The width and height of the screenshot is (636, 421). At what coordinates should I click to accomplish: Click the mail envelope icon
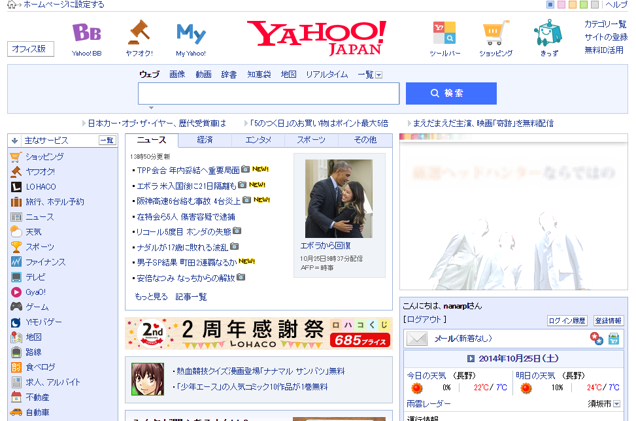[417, 338]
